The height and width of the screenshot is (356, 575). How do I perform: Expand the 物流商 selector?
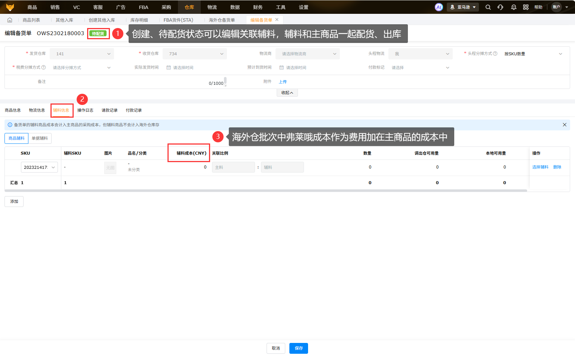308,54
